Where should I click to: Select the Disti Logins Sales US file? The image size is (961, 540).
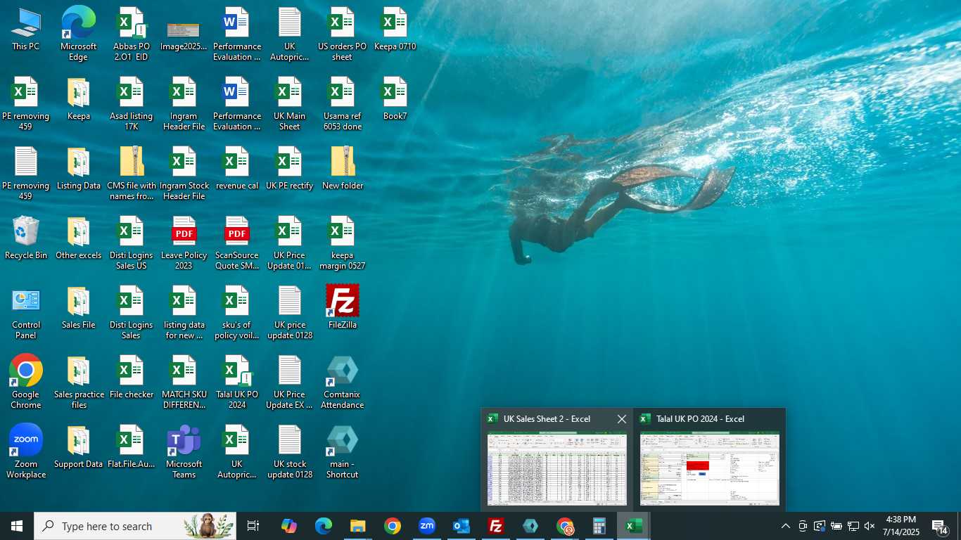click(x=131, y=243)
